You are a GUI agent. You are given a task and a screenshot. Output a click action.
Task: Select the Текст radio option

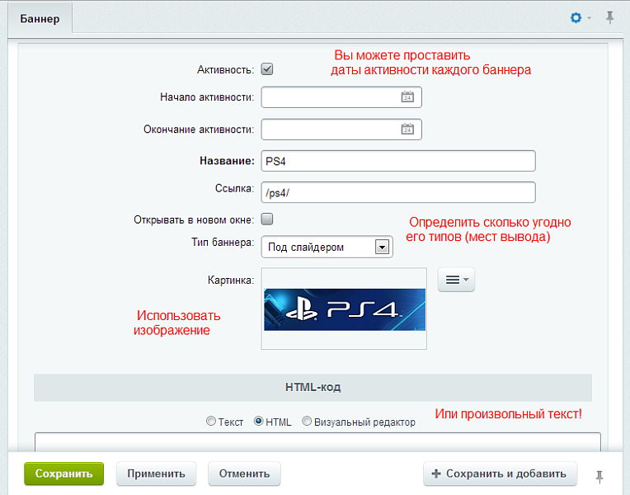(212, 422)
